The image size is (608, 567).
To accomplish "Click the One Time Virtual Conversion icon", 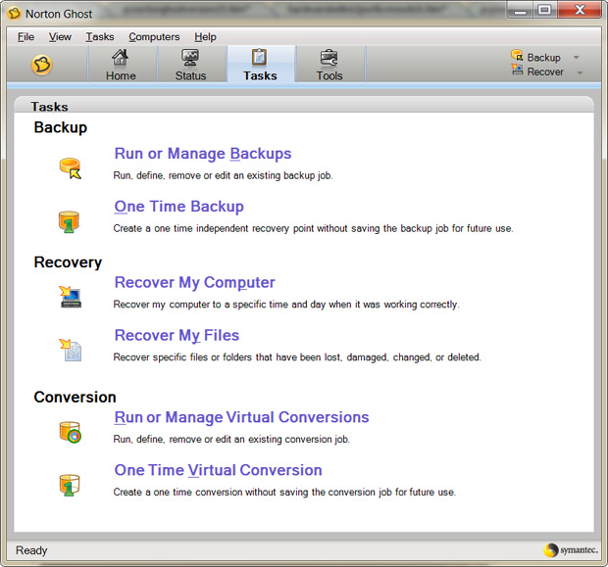I will (x=70, y=485).
